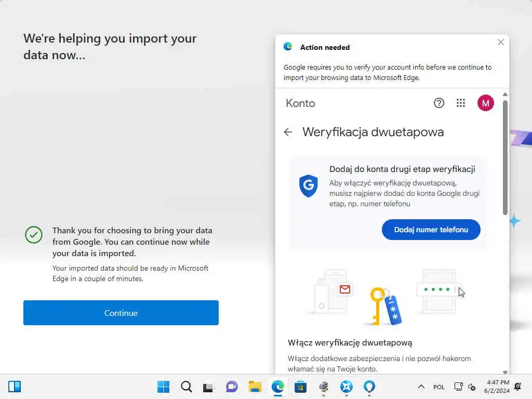The width and height of the screenshot is (532, 399).
Task: Click the Edge logo in Action needed header
Action: [x=288, y=46]
